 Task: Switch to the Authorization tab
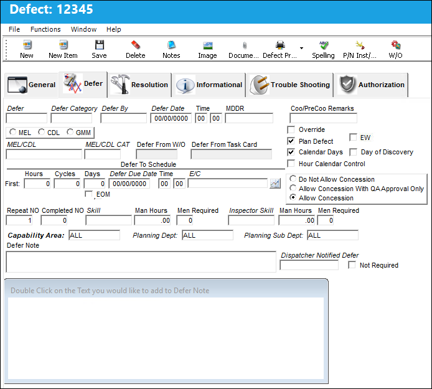point(371,85)
